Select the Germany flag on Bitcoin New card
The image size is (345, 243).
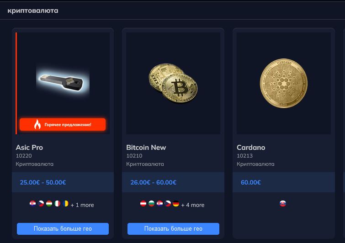[x=176, y=204]
